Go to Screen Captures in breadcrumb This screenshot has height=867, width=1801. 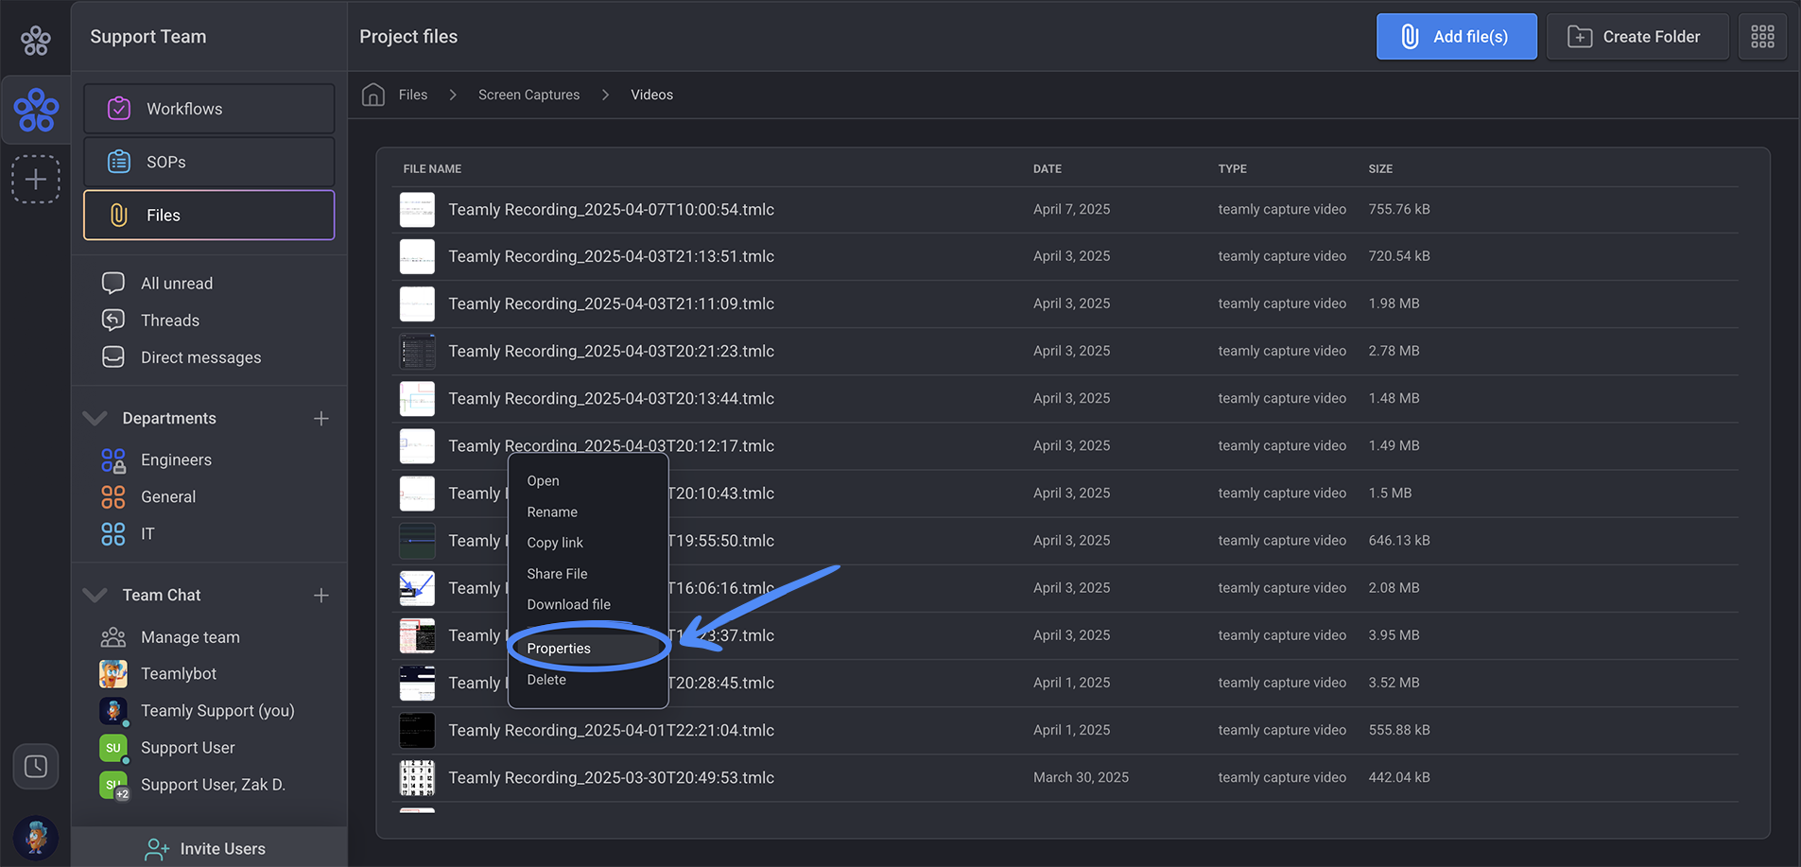(529, 95)
